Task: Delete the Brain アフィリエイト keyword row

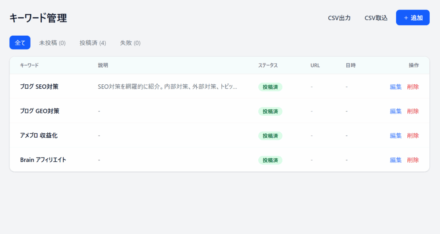Action: [413, 160]
